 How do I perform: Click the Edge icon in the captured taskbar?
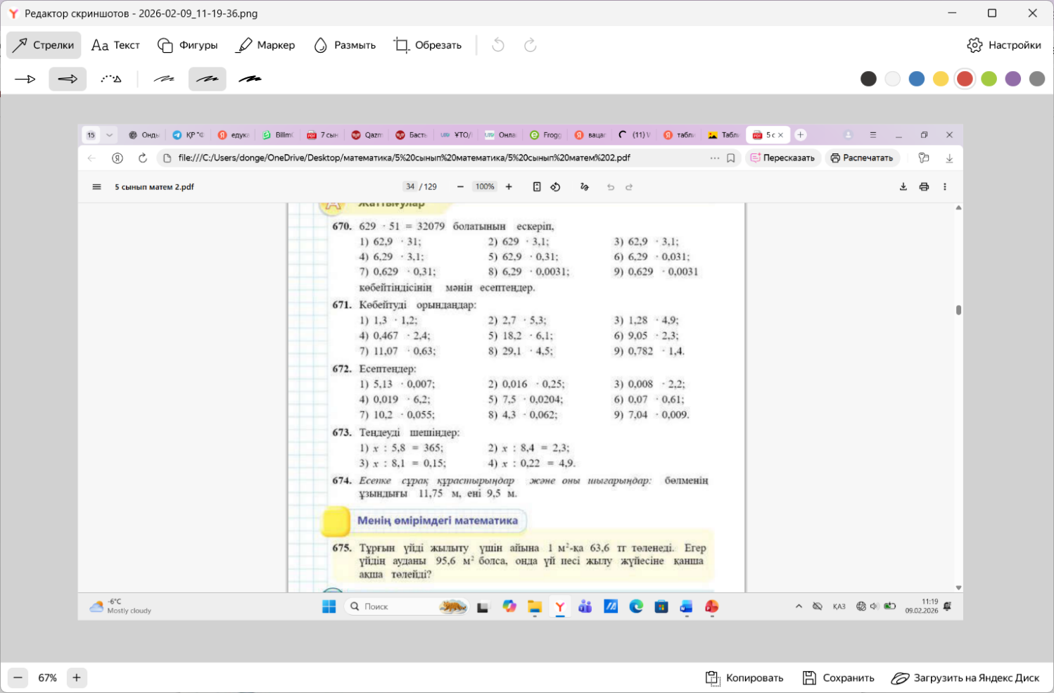tap(636, 606)
